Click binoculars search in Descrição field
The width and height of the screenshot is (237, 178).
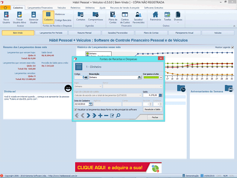pos(139,77)
